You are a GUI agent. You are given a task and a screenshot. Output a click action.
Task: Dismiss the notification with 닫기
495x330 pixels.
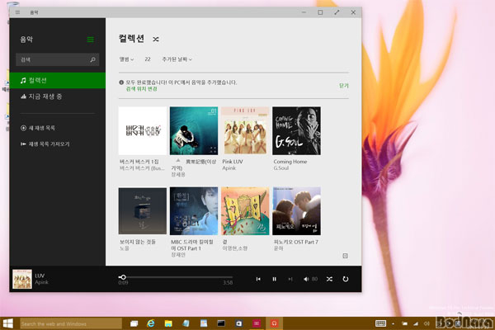tap(344, 86)
